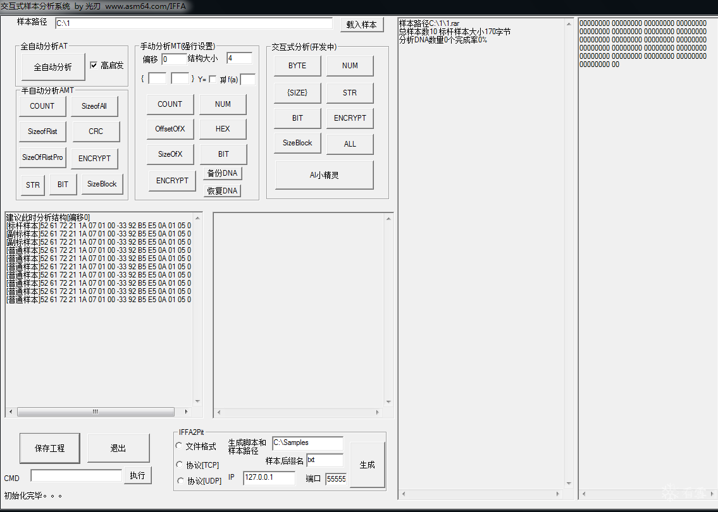The height and width of the screenshot is (512, 718).
Task: Click COUNT in the semi-auto AMT group
Action: [x=42, y=106]
